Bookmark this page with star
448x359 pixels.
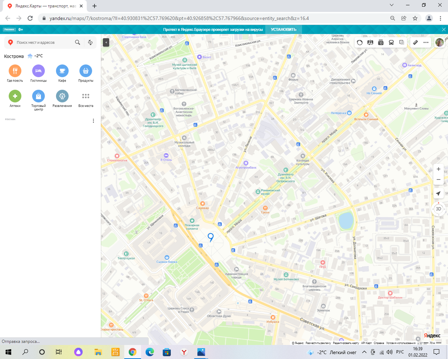(415, 18)
